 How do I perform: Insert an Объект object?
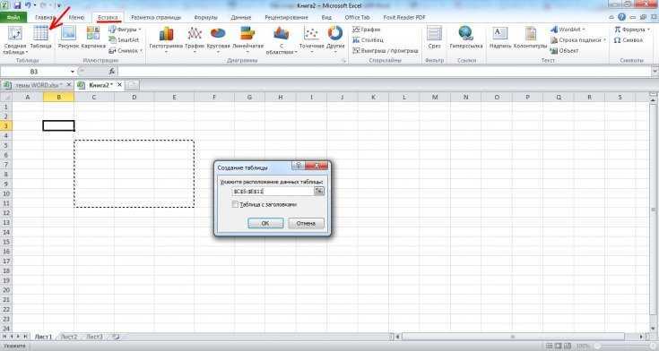point(565,50)
